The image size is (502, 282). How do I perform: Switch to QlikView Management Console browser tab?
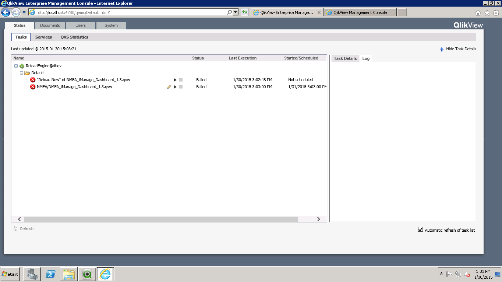coord(360,12)
